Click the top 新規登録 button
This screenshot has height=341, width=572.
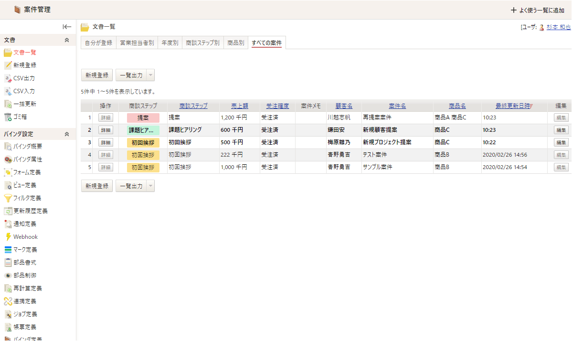[97, 75]
